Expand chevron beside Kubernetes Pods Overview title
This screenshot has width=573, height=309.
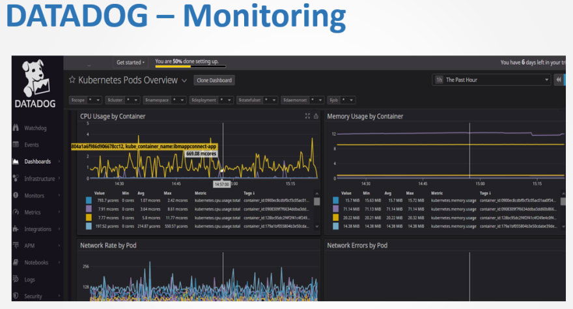pyautogui.click(x=184, y=80)
